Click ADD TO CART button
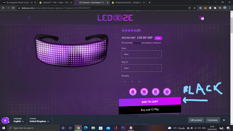Image resolution: width=233 pixels, height=131 pixels. pyautogui.click(x=150, y=102)
